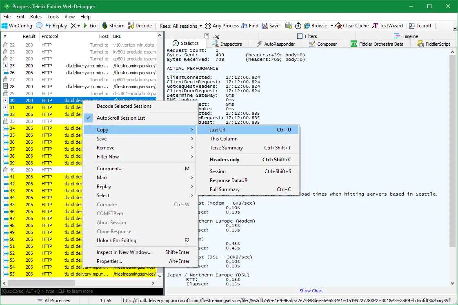Click the Stream toolbar icon
The height and width of the screenshot is (305, 458).
[x=105, y=26]
